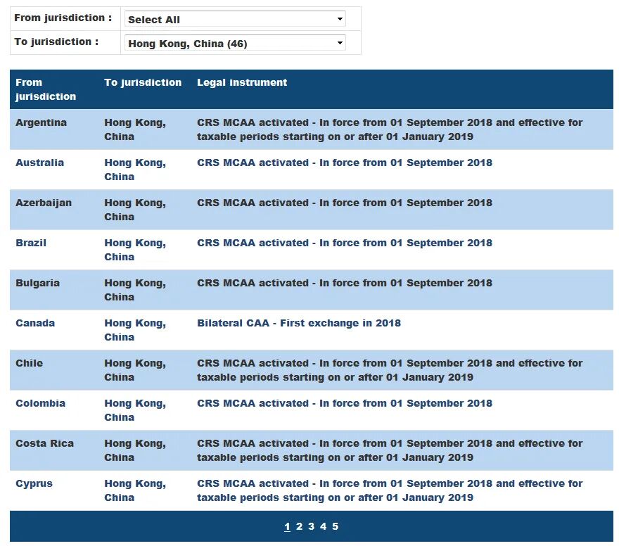This screenshot has width=619, height=546.
Task: Select the Brazil row entry
Action: (x=31, y=243)
